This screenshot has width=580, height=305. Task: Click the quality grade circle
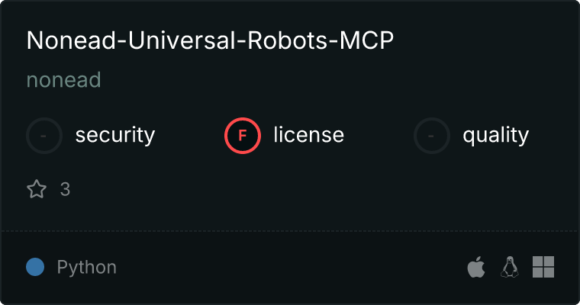(x=432, y=136)
